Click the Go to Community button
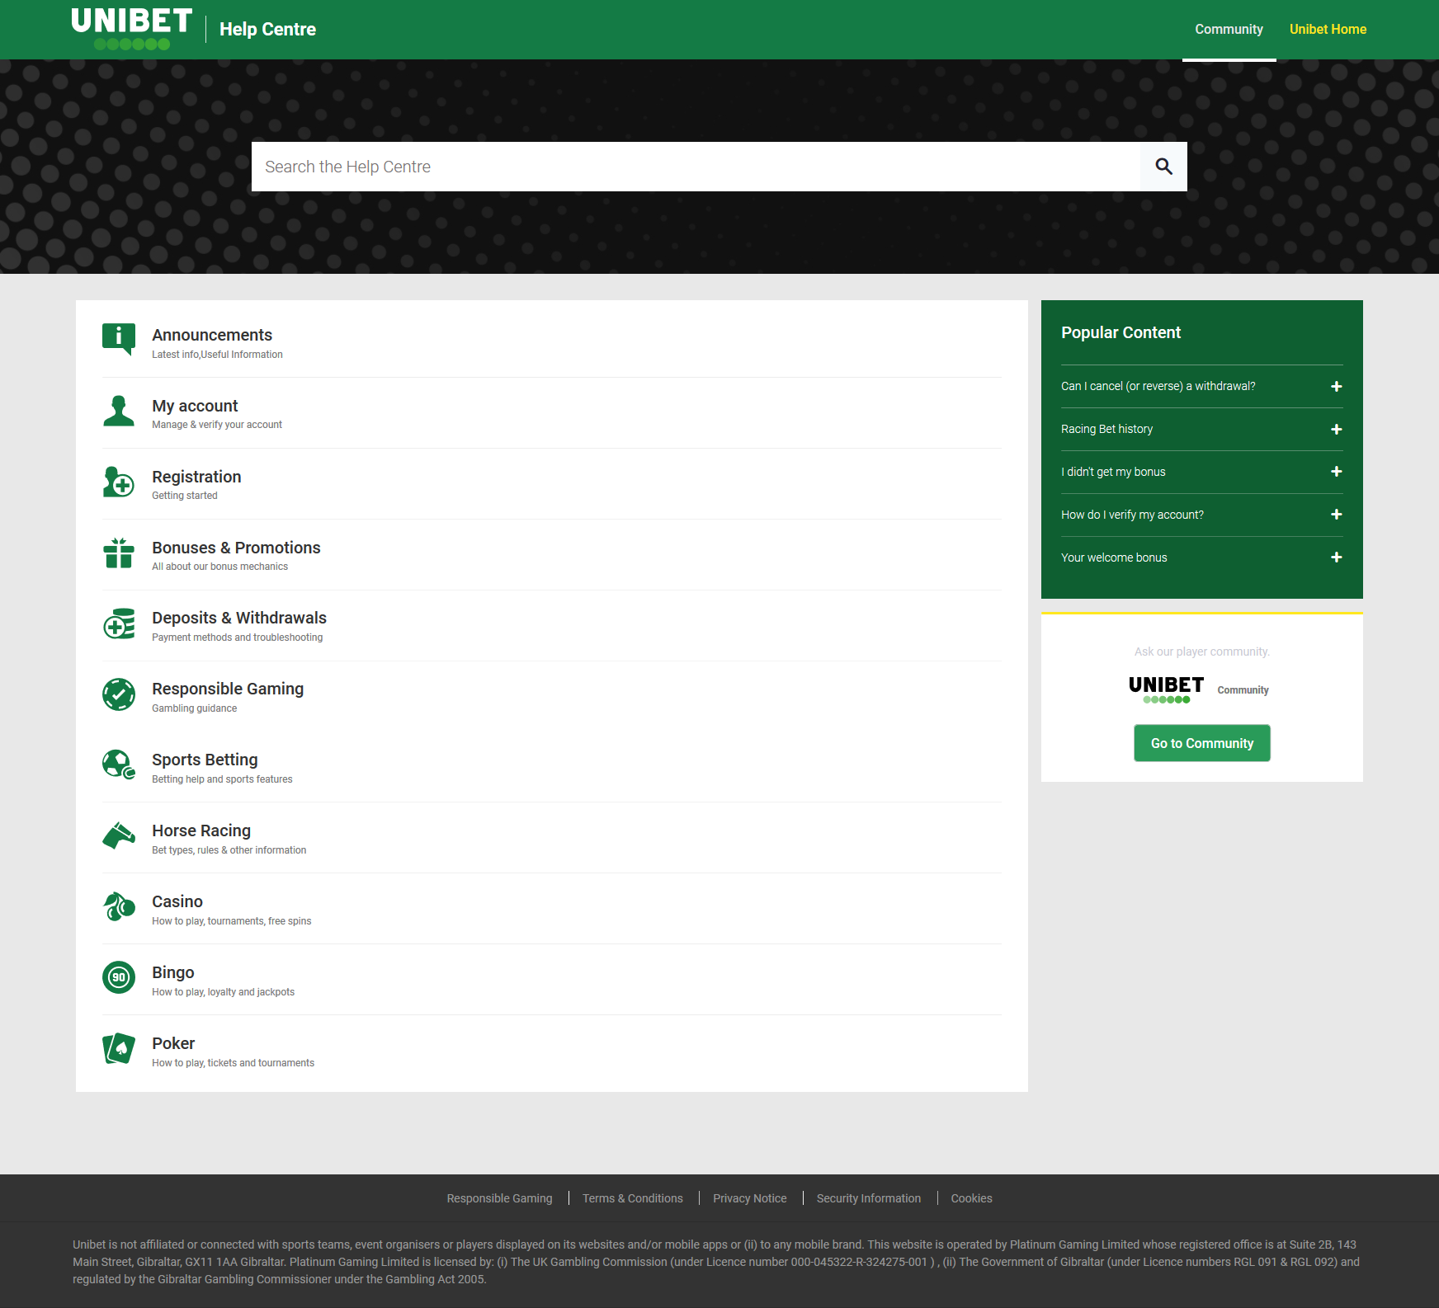This screenshot has height=1308, width=1439. (x=1201, y=743)
